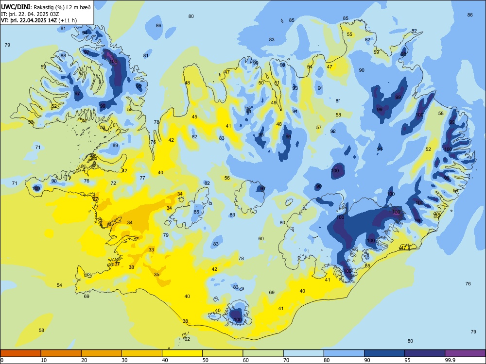Click the 60–70% pale green legend swatch

(x=263, y=353)
